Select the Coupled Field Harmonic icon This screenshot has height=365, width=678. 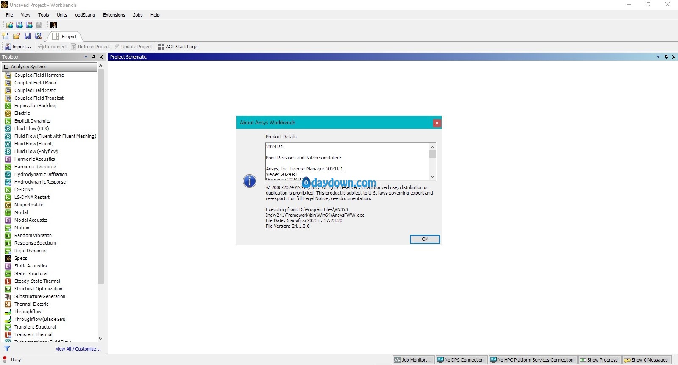tap(8, 75)
